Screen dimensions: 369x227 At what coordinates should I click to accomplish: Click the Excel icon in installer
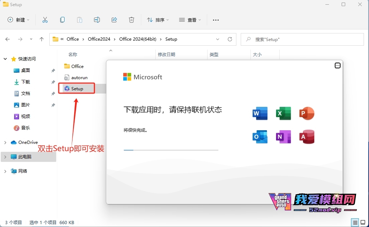point(283,113)
